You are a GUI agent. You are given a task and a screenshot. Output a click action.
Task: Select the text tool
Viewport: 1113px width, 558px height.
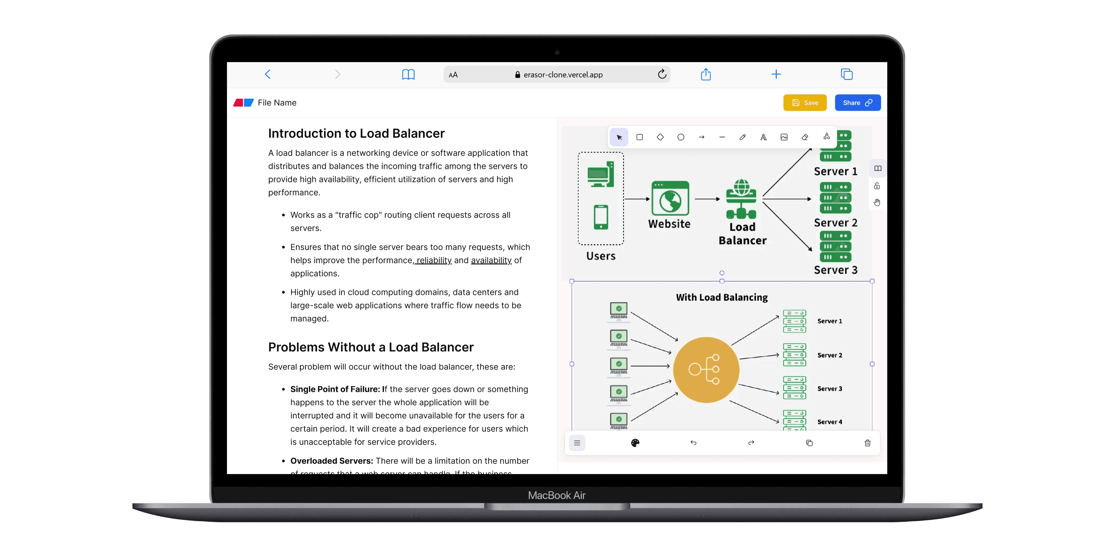pos(763,137)
